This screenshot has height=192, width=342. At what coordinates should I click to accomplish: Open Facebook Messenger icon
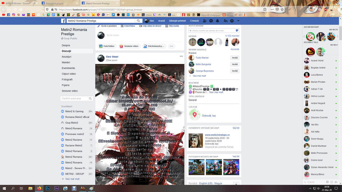[x=211, y=21]
